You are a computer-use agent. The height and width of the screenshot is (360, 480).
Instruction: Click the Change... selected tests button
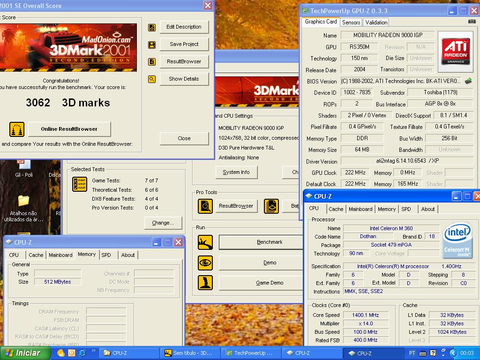pos(163,223)
